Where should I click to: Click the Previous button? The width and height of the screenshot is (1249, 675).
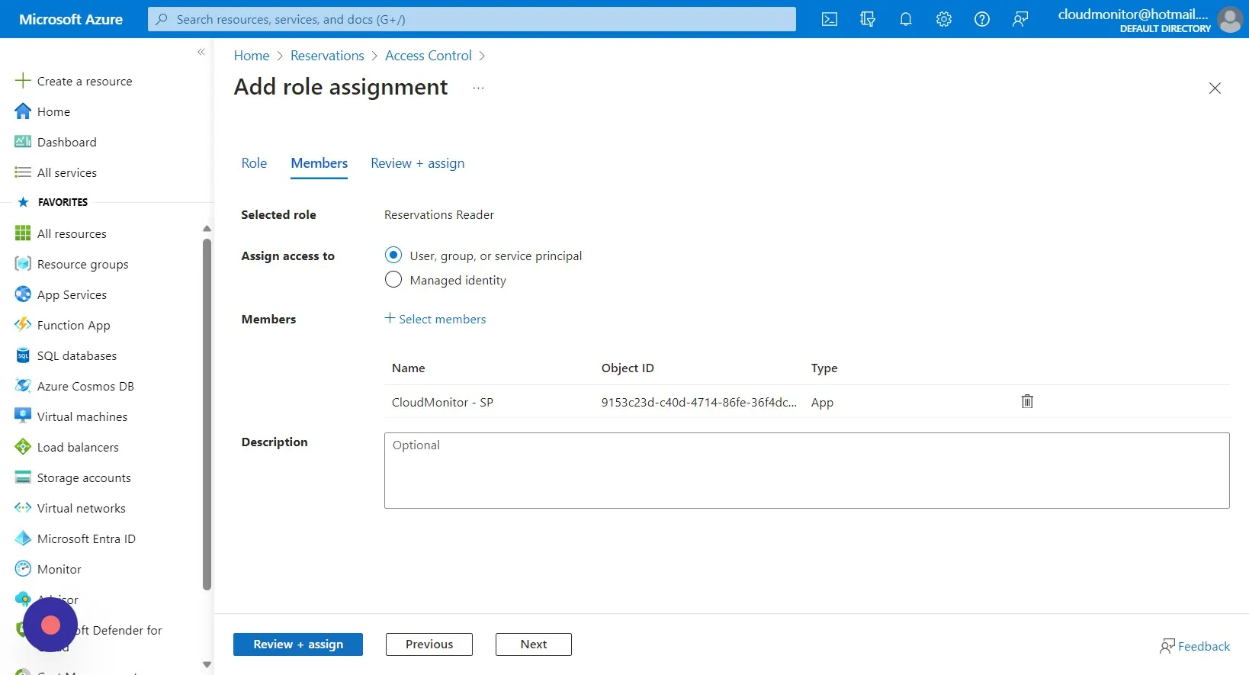pos(429,644)
